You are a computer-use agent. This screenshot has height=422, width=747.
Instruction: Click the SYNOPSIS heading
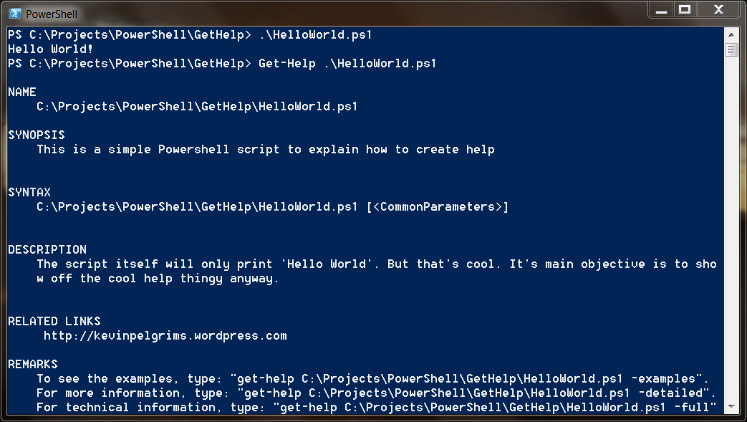[36, 135]
